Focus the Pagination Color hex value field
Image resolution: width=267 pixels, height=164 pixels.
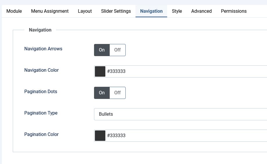pyautogui.click(x=186, y=136)
